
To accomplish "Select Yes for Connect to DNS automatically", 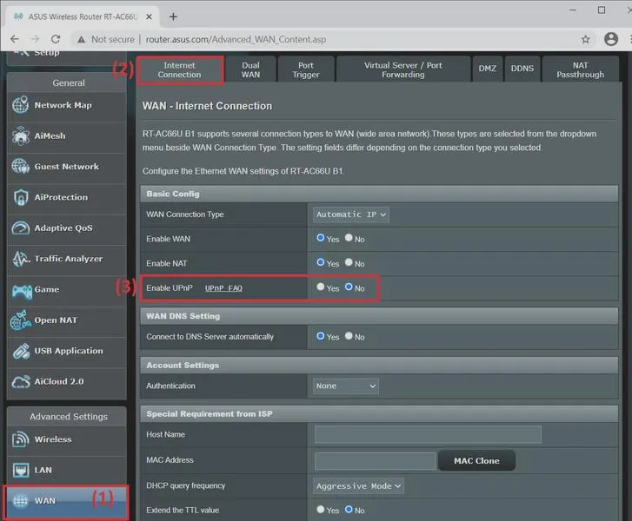I will click(321, 336).
